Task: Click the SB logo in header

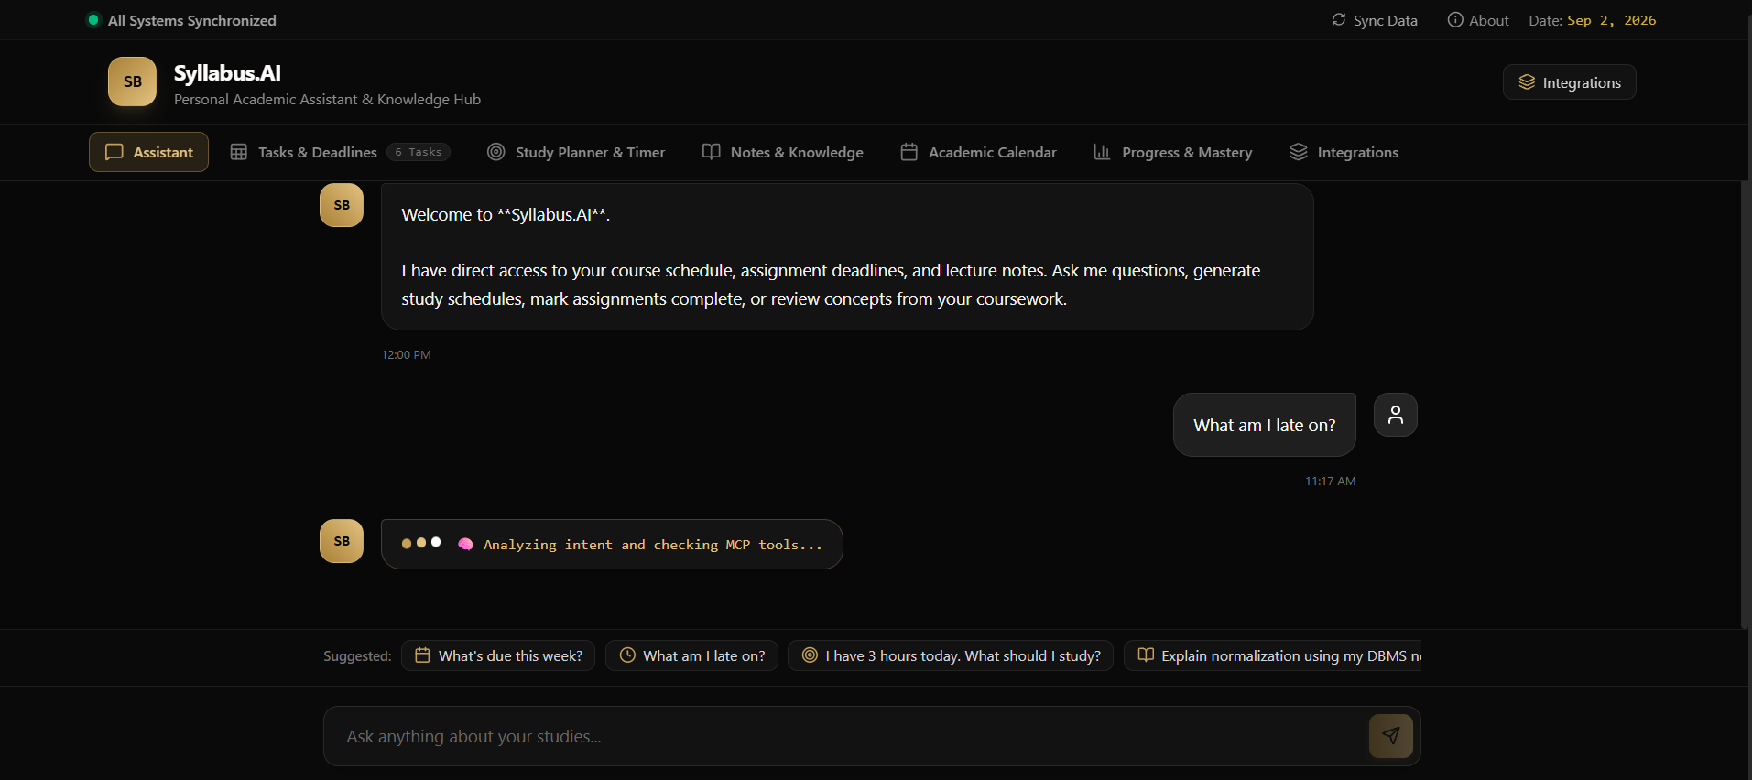Action: pyautogui.click(x=133, y=81)
